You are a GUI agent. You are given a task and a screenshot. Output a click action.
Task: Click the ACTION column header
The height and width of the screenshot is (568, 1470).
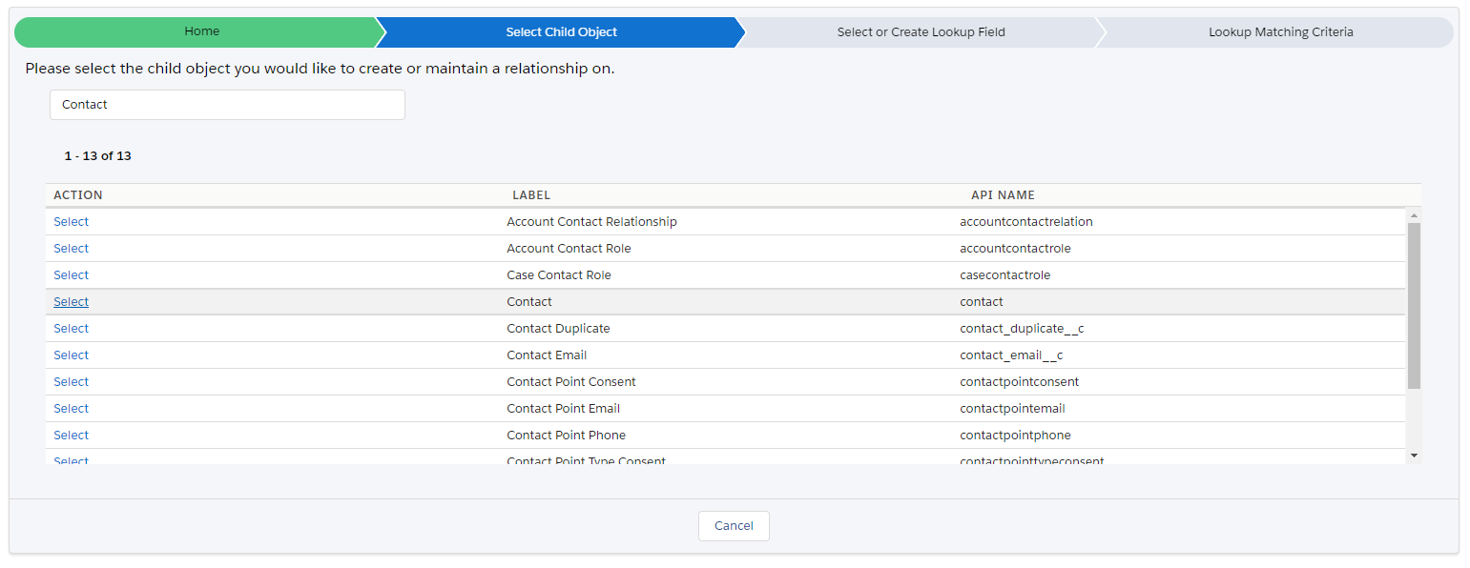click(78, 195)
